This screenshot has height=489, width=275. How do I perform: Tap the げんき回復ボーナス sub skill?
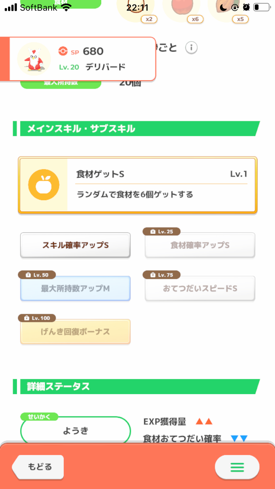tap(75, 332)
